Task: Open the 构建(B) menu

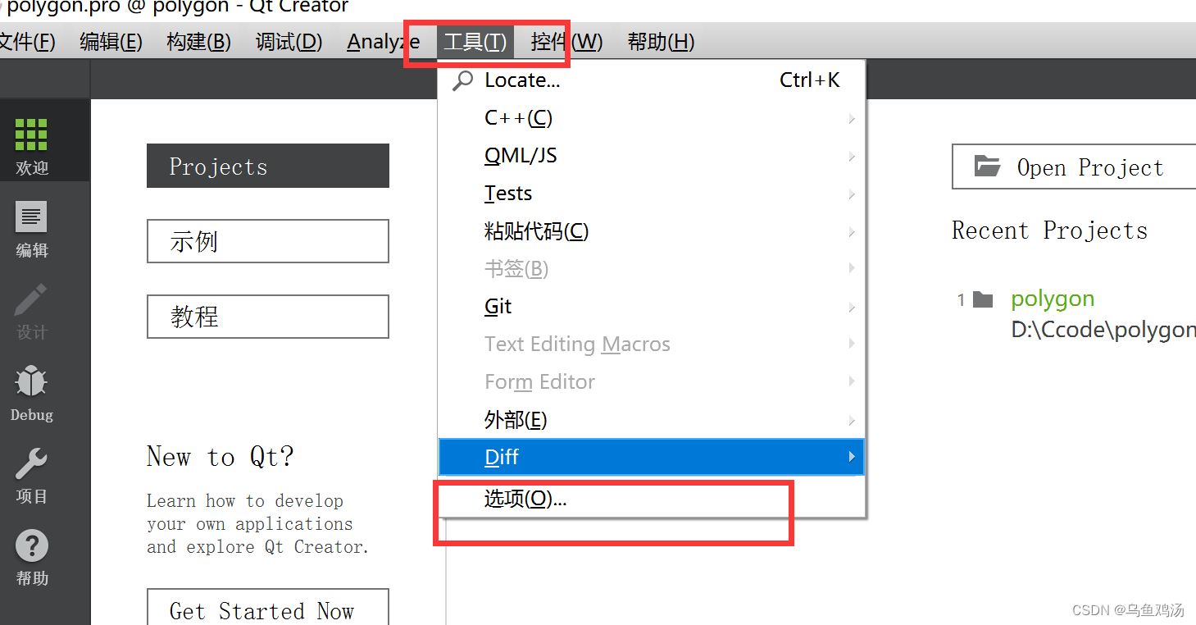Action: 198,42
